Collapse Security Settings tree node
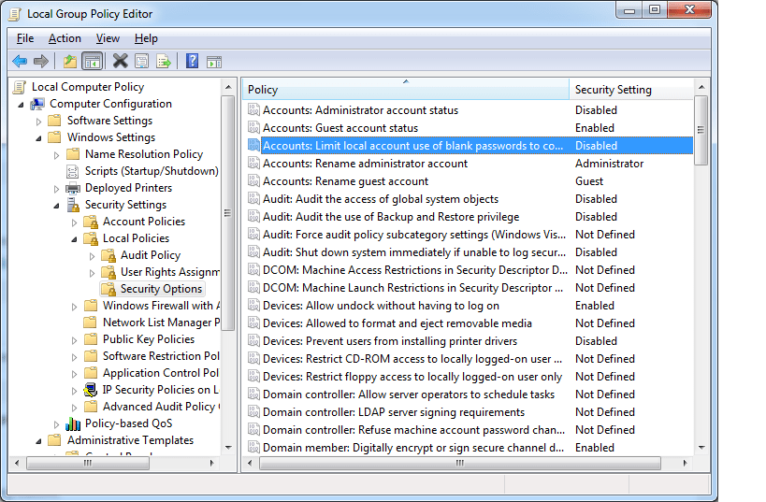The width and height of the screenshot is (766, 502). (57, 206)
